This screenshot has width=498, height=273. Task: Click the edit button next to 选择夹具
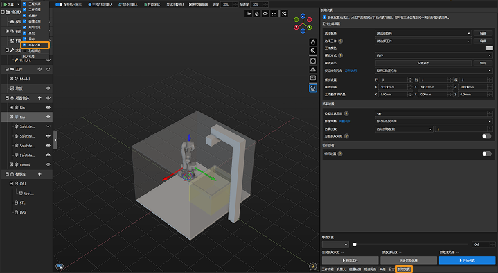[x=483, y=33]
